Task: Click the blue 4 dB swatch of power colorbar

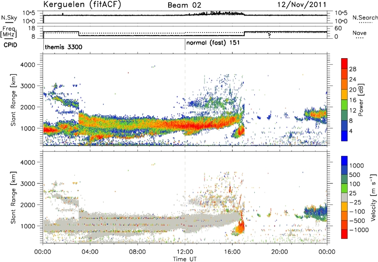Action: [x=344, y=136]
